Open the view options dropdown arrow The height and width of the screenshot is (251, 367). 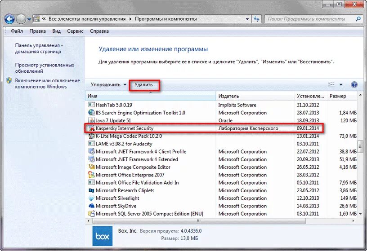(341, 84)
